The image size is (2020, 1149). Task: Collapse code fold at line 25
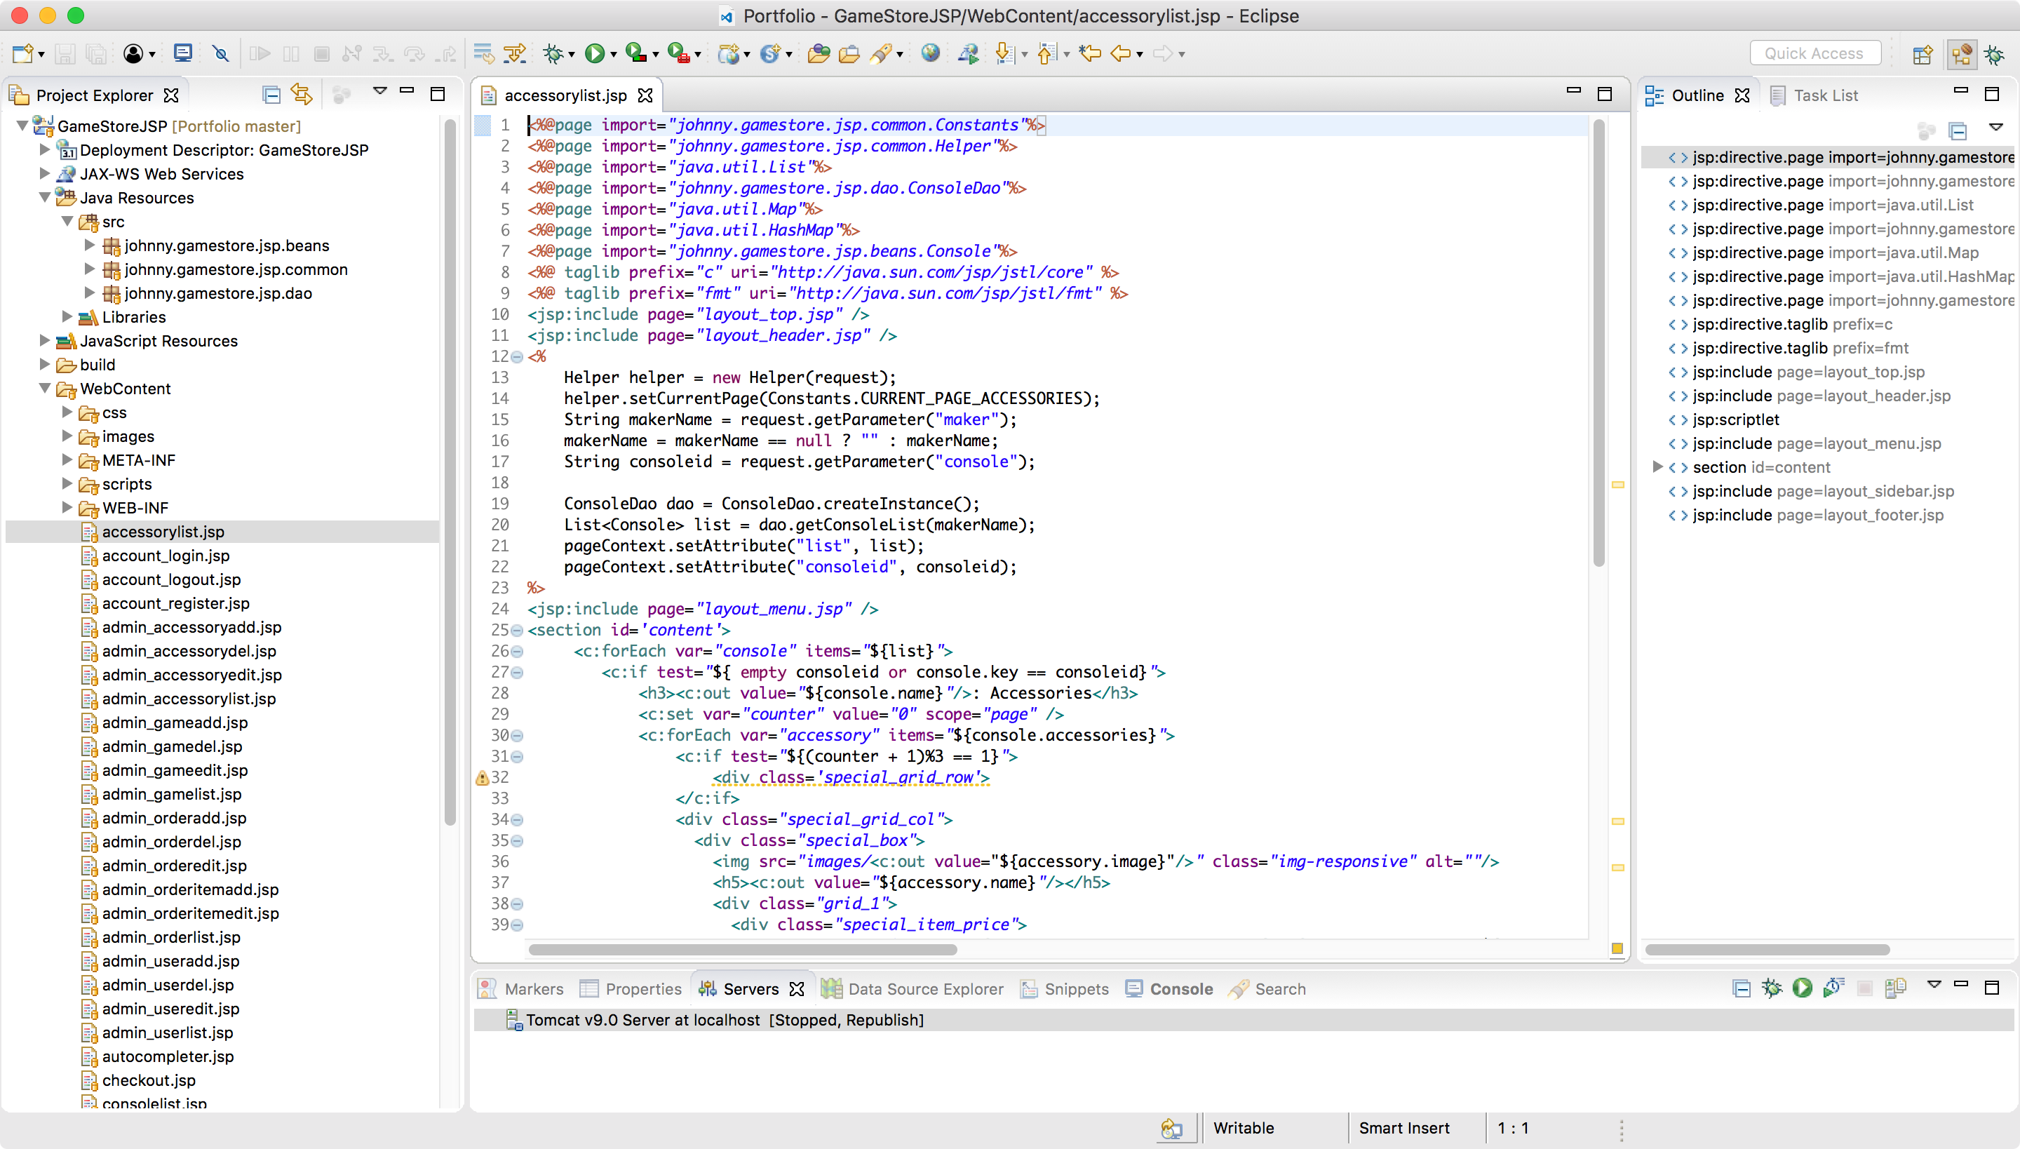(x=517, y=631)
